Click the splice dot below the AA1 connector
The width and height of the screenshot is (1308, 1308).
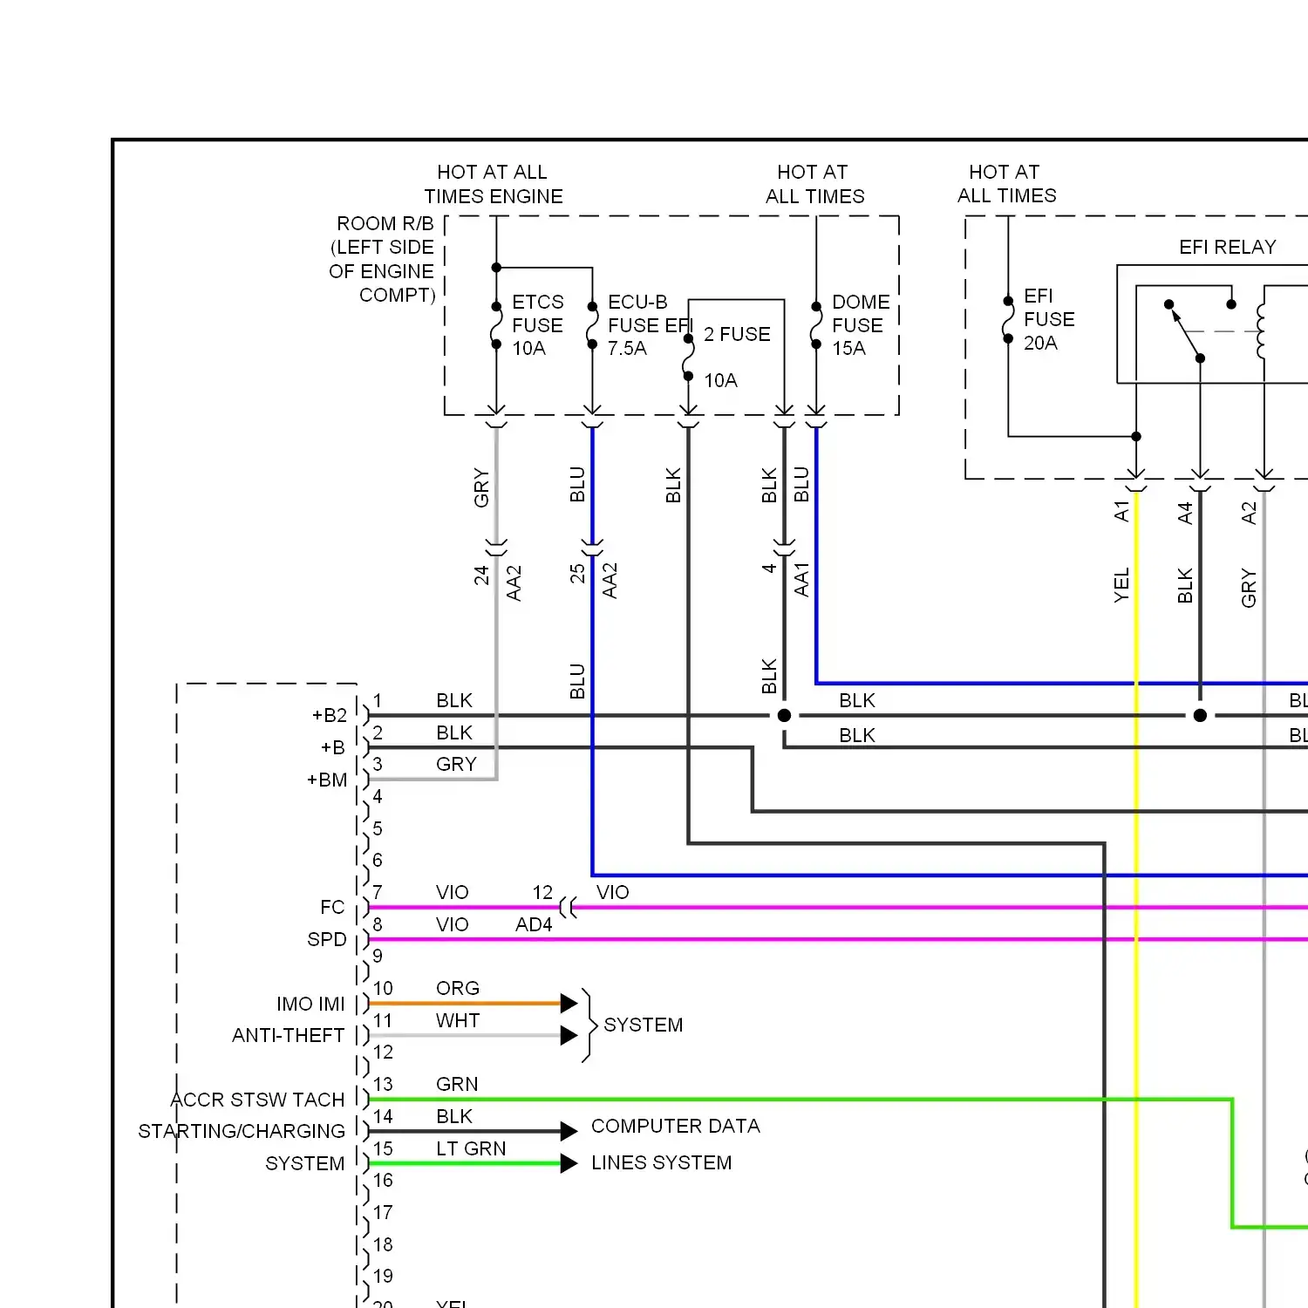click(x=784, y=715)
